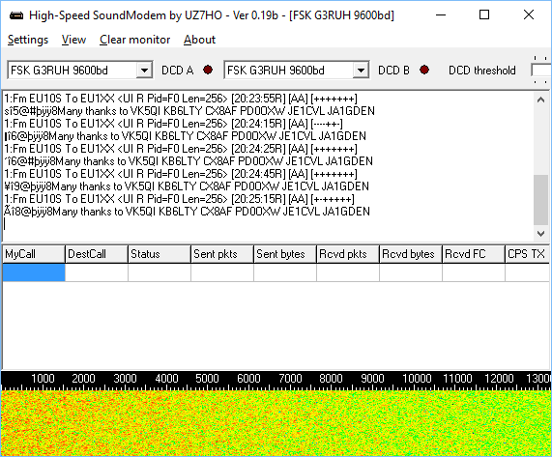Click the 5000 Hz mark on the frequency scale

[207, 379]
